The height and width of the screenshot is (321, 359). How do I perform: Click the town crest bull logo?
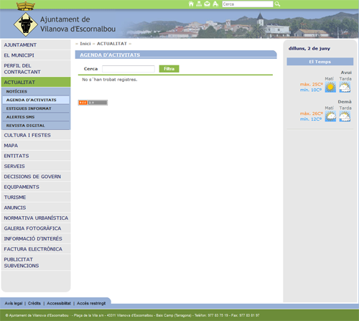point(26,24)
